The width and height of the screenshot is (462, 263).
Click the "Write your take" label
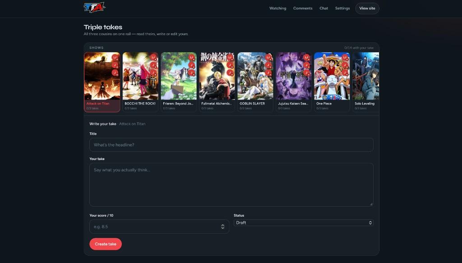[x=103, y=124]
